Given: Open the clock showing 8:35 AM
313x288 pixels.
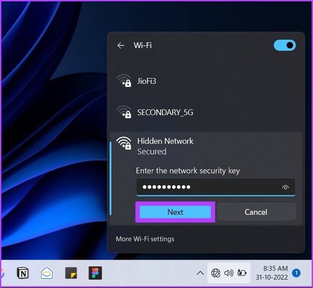Looking at the screenshot, I should click(x=272, y=273).
